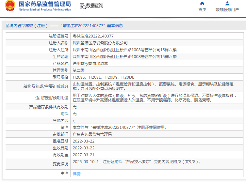The image size is (246, 182).
Task: Click the 结构及组成/主要组成成分 label
Action: (x=46, y=86)
